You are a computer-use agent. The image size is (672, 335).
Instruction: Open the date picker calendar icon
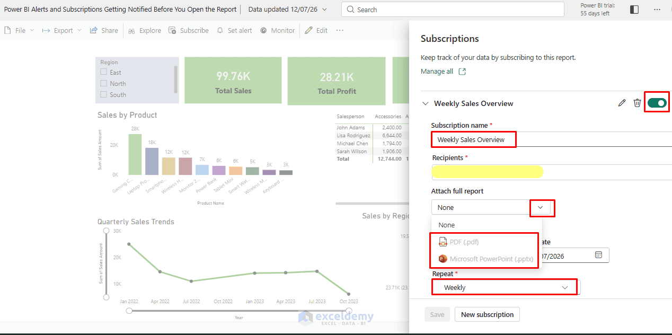pyautogui.click(x=598, y=255)
